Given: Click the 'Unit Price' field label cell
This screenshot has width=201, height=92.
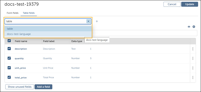Looking at the screenshot, I should coord(48,68).
